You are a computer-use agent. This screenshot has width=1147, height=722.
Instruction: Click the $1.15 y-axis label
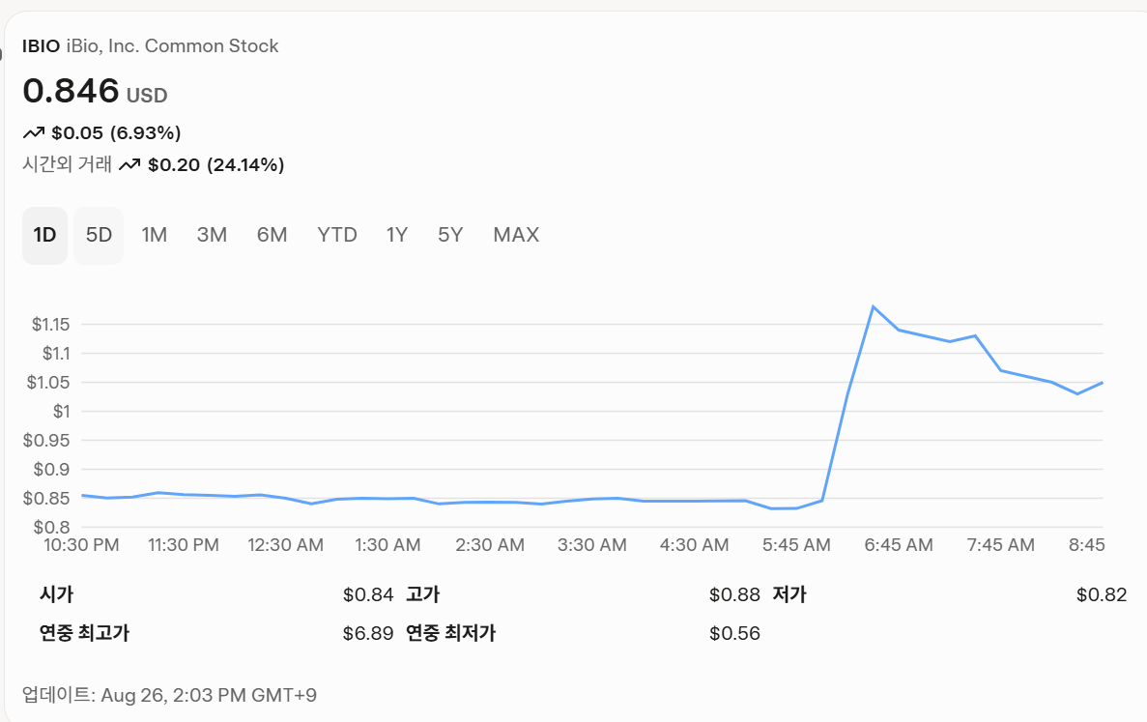click(50, 324)
